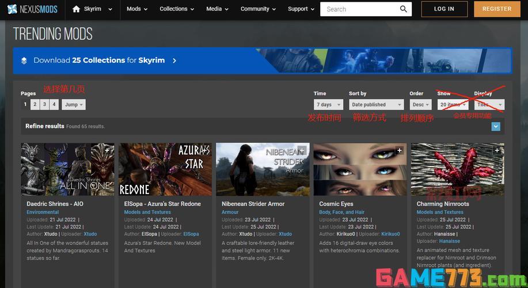Go to page 4
Viewport: 528px width, 288px height.
[x=54, y=104]
